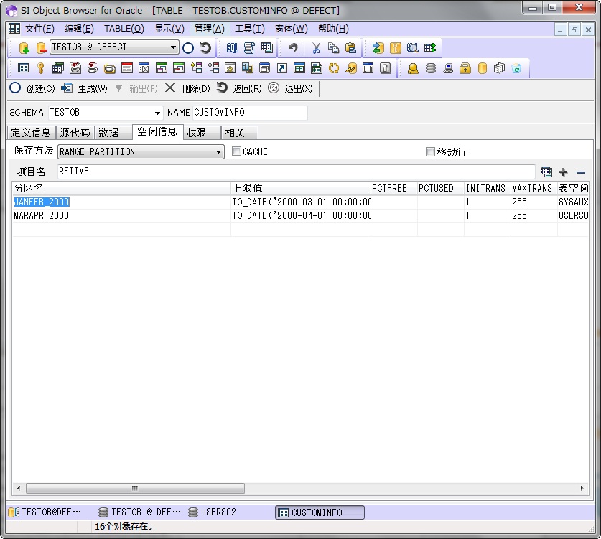
Task: Click the table export green arrows icon
Action: click(430, 48)
